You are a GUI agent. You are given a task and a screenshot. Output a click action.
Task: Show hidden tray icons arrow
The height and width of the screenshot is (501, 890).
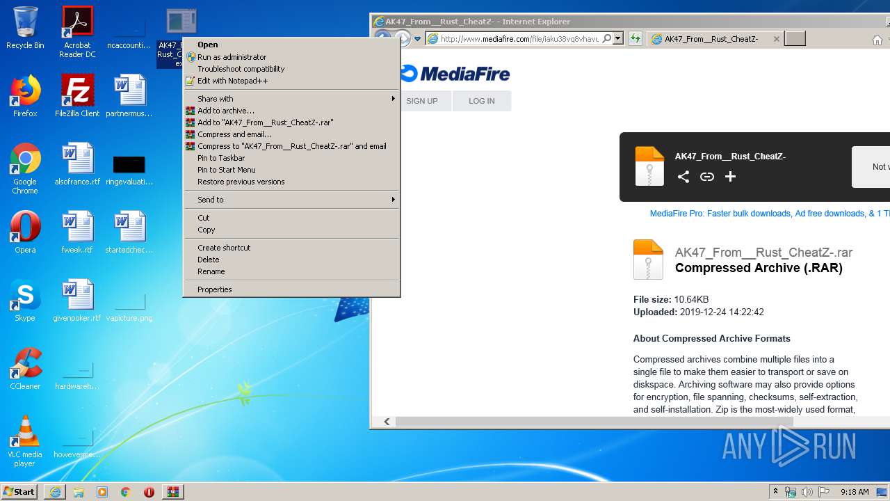pos(775,492)
